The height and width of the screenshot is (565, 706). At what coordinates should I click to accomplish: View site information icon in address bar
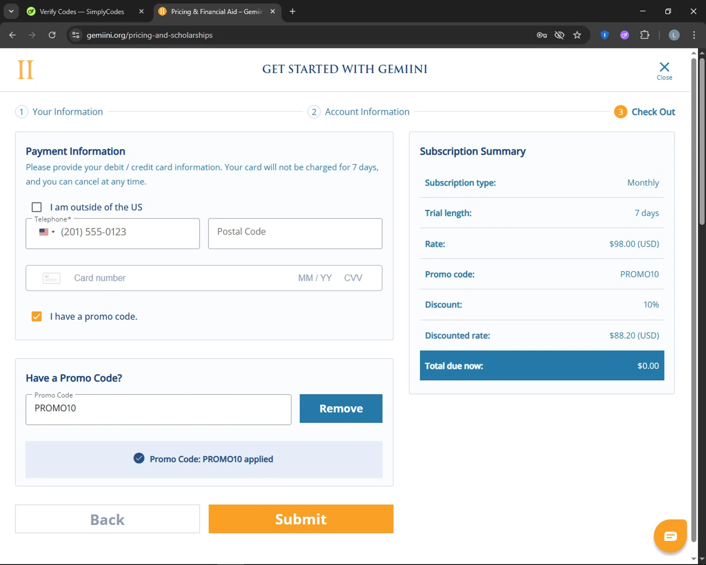point(76,35)
